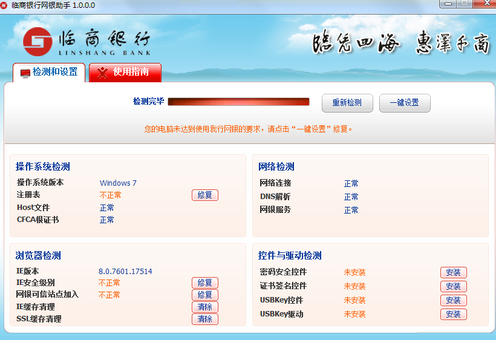Viewport: 496px width, 340px height.
Task: Install the USBKey驱动
Action: pyautogui.click(x=453, y=314)
